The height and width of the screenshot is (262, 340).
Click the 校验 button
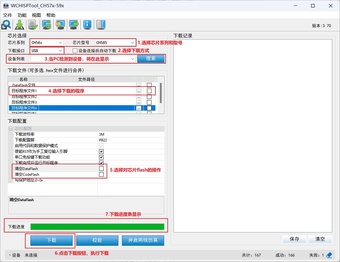pyautogui.click(x=97, y=240)
